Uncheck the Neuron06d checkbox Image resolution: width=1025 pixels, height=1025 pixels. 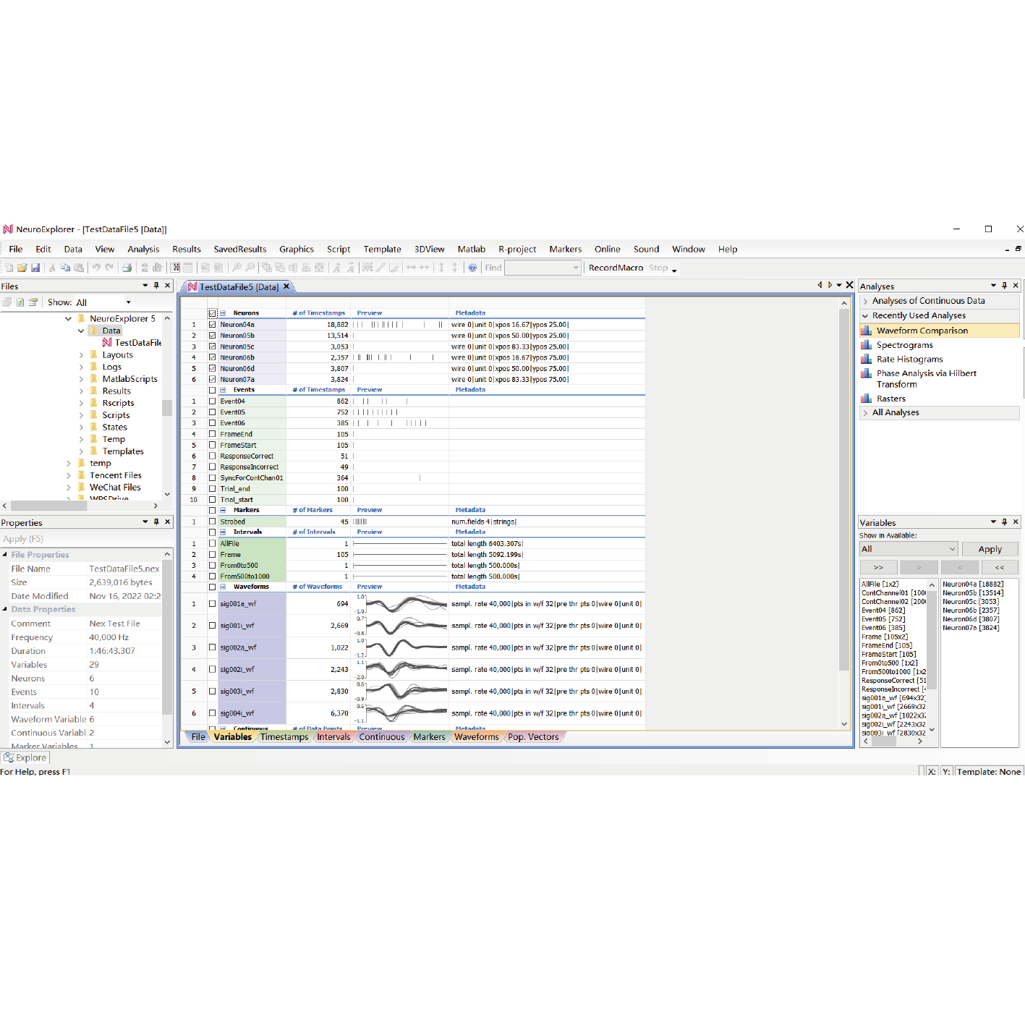point(212,368)
